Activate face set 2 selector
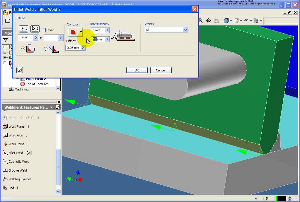300x202 pixels. click(x=35, y=29)
